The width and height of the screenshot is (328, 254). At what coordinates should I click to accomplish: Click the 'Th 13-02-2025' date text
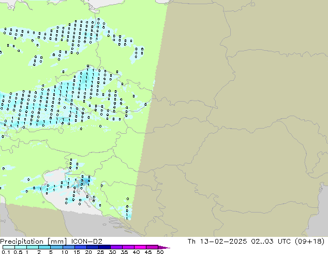[217, 242]
